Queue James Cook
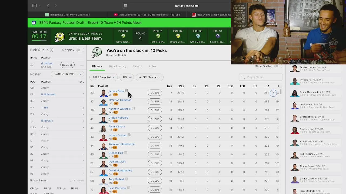346x194 pixels. (155, 93)
